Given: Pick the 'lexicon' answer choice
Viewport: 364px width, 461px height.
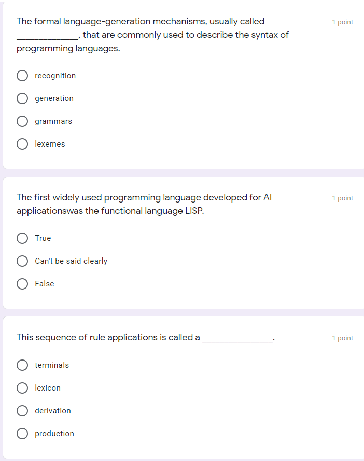Looking at the screenshot, I should point(22,388).
